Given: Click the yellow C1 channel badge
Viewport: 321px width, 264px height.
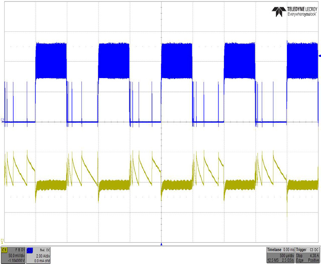Looking at the screenshot, I should pyautogui.click(x=5, y=250).
